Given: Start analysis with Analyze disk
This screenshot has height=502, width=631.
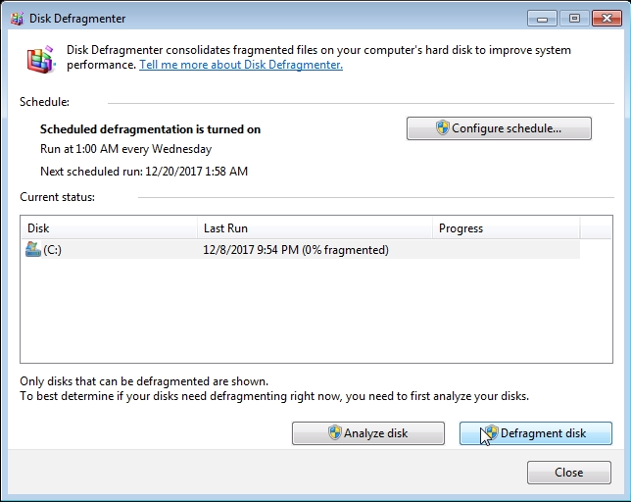Looking at the screenshot, I should point(367,433).
